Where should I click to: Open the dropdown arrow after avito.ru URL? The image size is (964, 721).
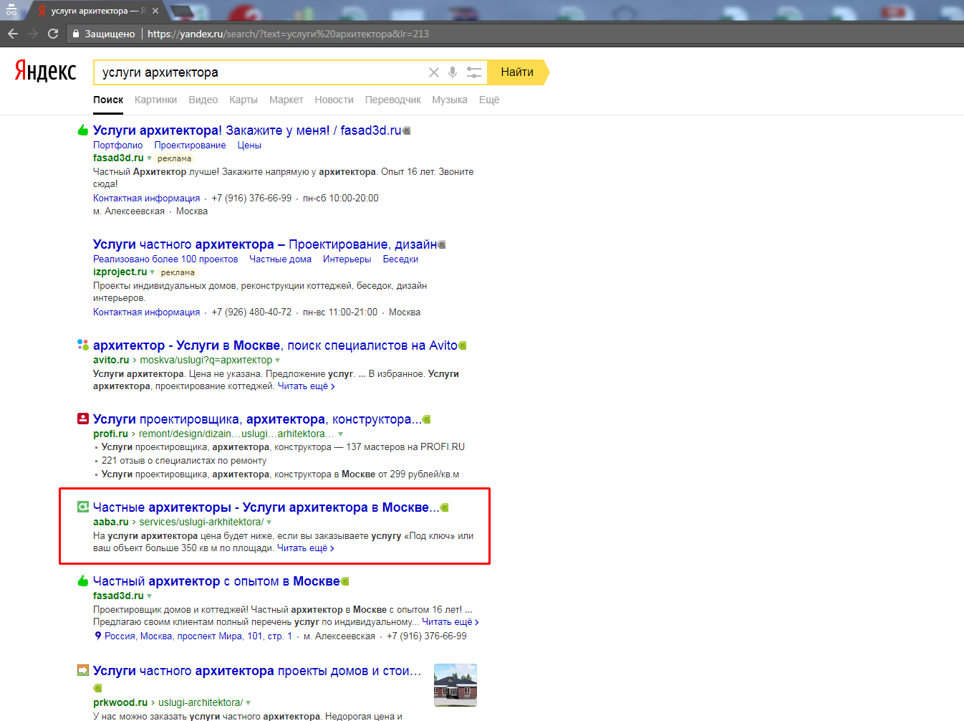pyautogui.click(x=278, y=360)
